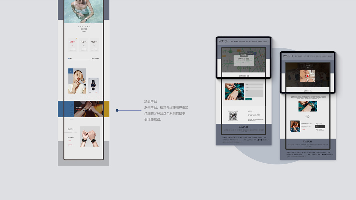Image resolution: width=356 pixels, height=200 pixels.
Task: Click the NEWS section heading
Action: (x=308, y=116)
